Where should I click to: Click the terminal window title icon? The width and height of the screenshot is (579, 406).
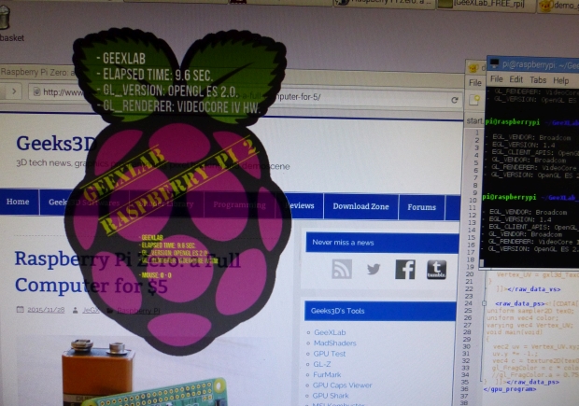[x=494, y=63]
